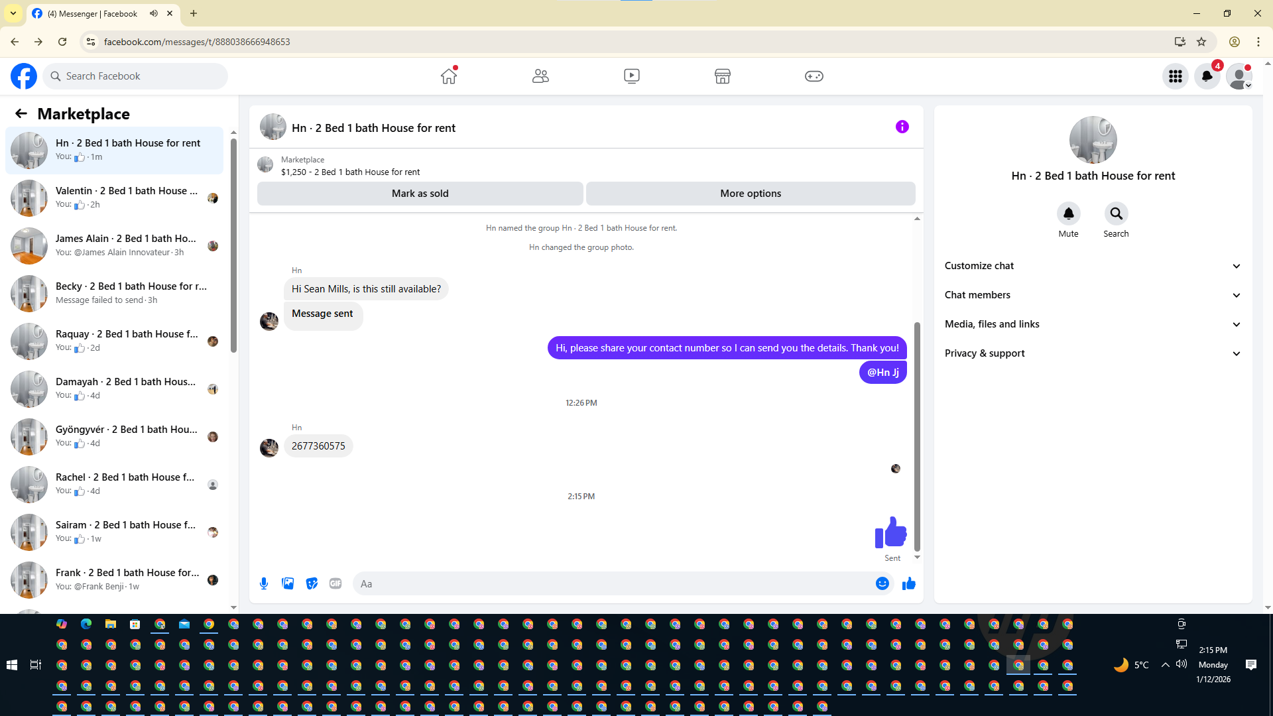1273x716 pixels.
Task: Expand Chat members section
Action: tap(1093, 295)
